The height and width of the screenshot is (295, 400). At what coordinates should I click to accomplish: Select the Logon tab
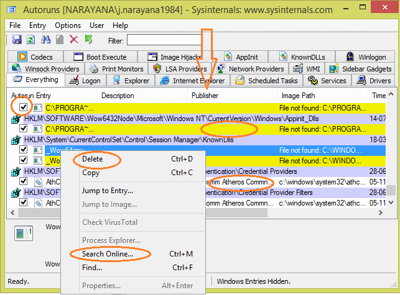click(85, 81)
